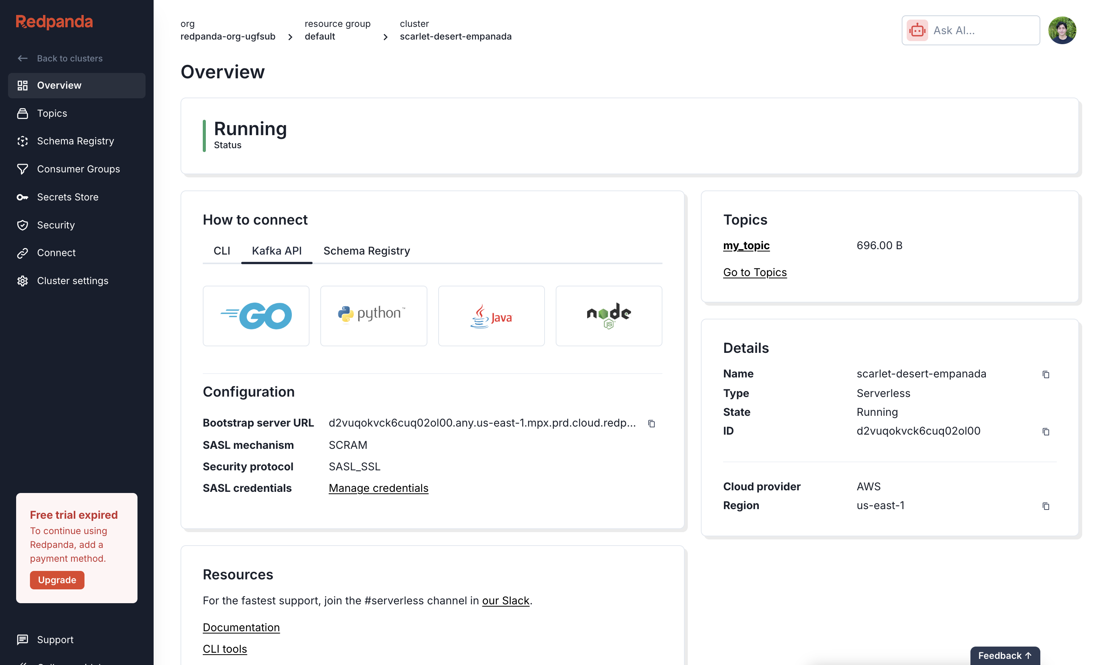Select the Go connection option
The width and height of the screenshot is (1106, 665).
tap(256, 316)
